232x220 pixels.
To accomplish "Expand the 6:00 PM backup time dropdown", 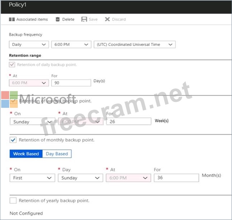I will tap(71, 45).
